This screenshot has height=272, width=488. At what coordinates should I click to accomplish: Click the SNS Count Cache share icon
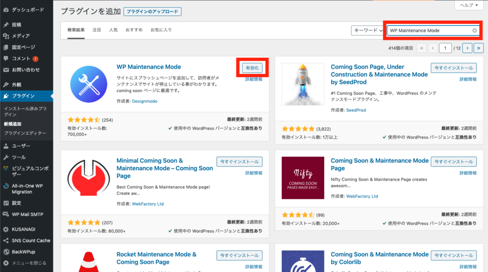click(x=6, y=241)
